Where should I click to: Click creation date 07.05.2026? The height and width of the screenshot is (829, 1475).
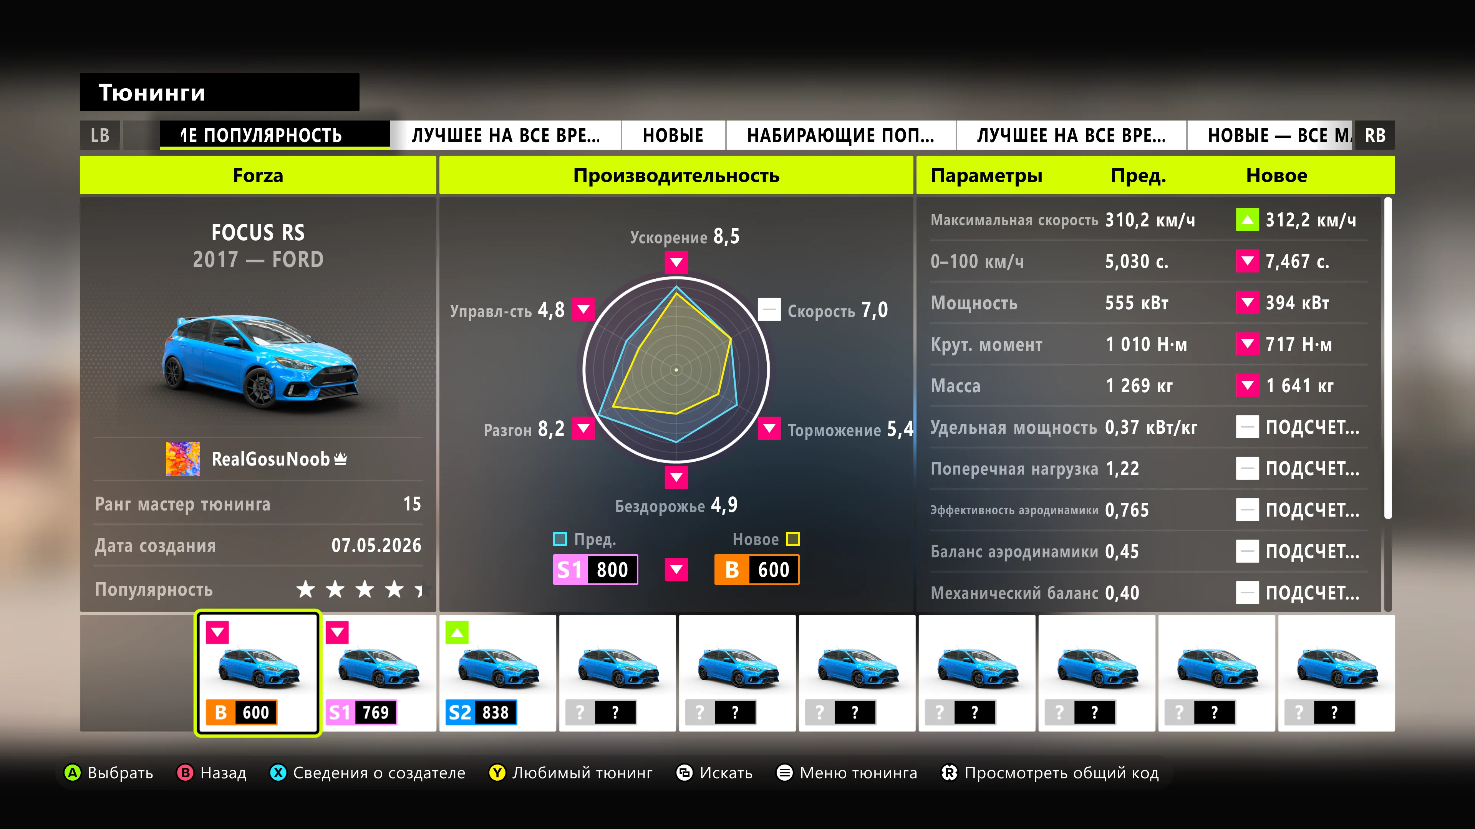(x=376, y=546)
